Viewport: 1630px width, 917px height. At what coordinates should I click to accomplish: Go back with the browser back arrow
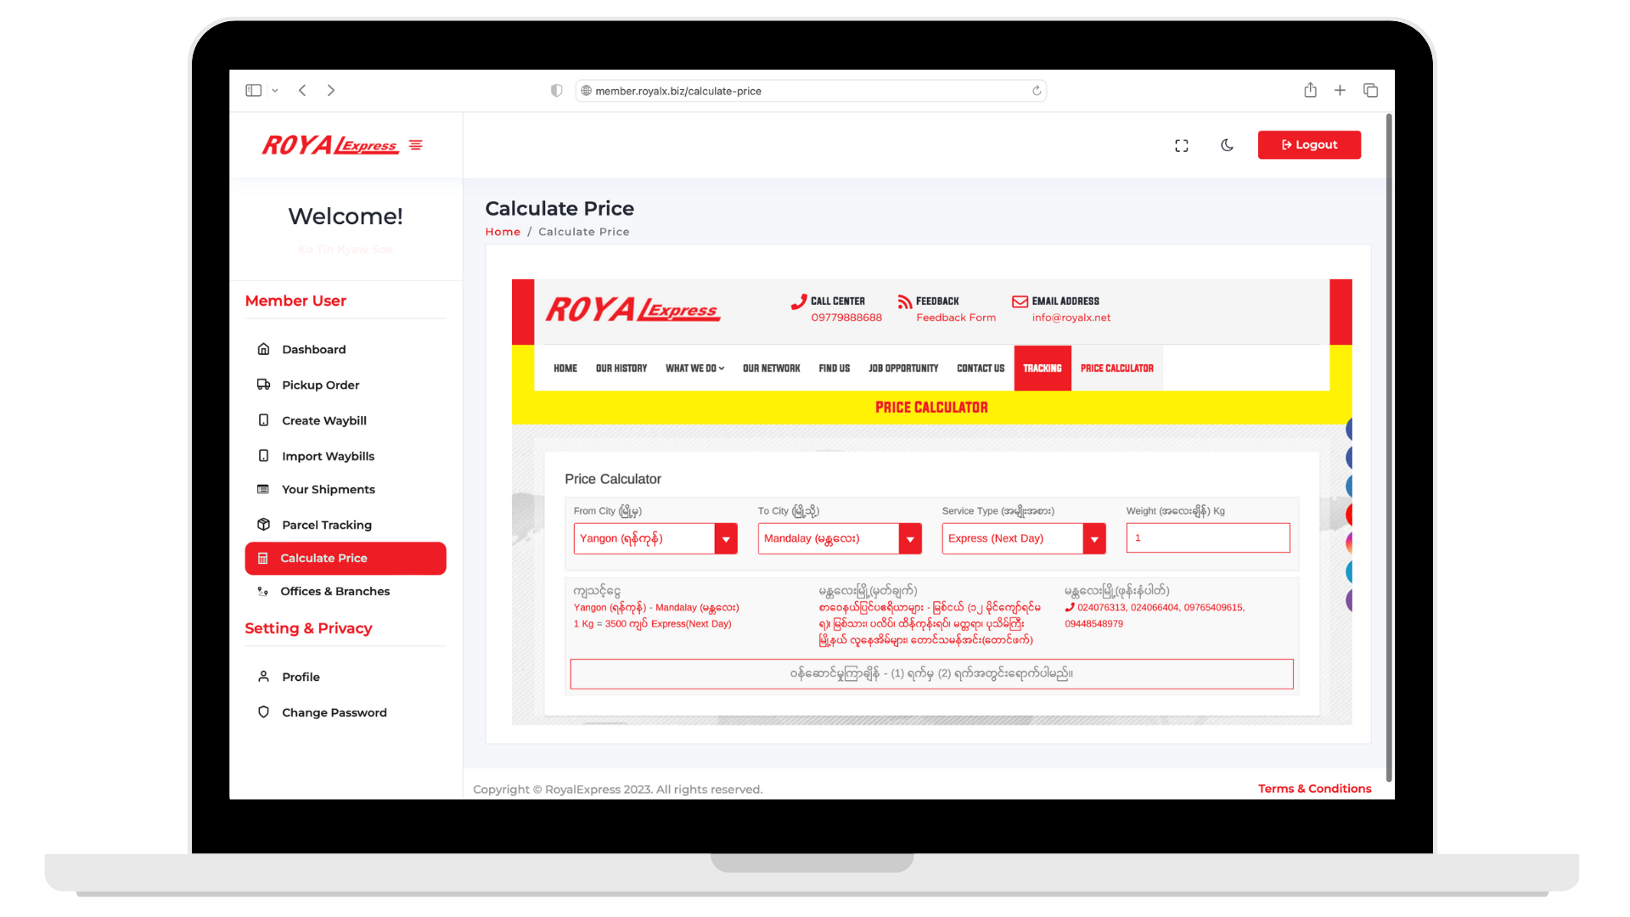coord(302,91)
